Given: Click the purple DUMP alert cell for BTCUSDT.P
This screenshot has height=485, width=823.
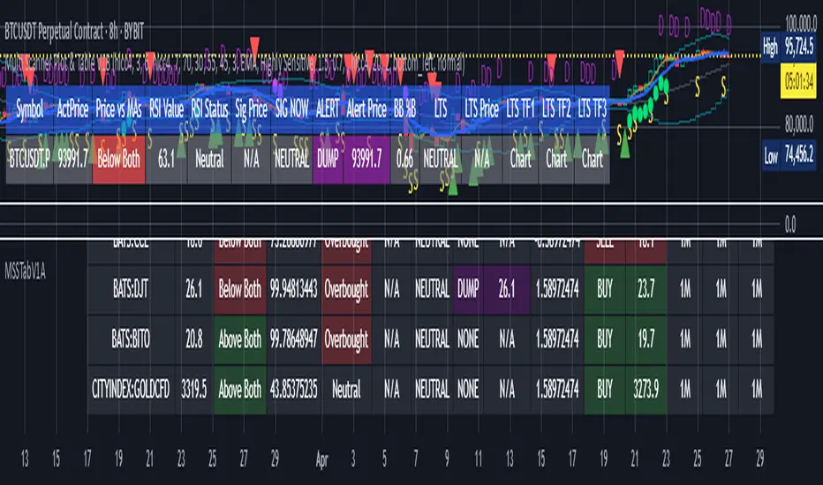Looking at the screenshot, I should 325,160.
